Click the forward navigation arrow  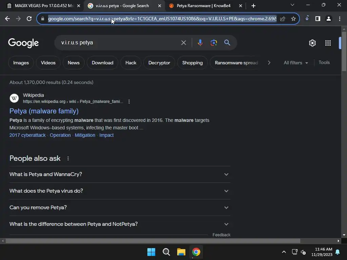click(x=18, y=19)
